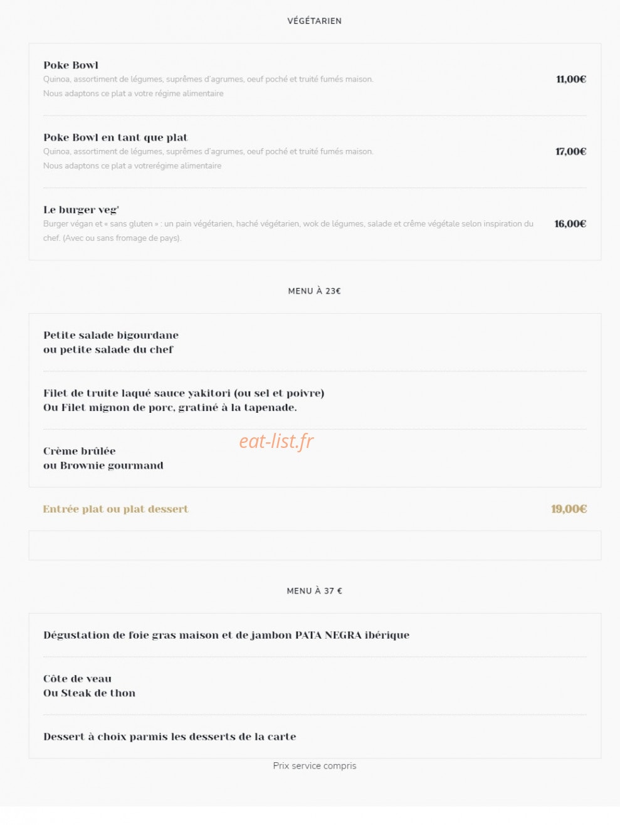
Task: Click the 19,00€ formula price
Action: point(569,509)
